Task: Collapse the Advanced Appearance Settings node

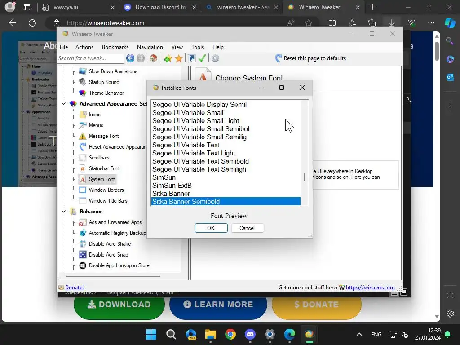Action: (x=63, y=104)
